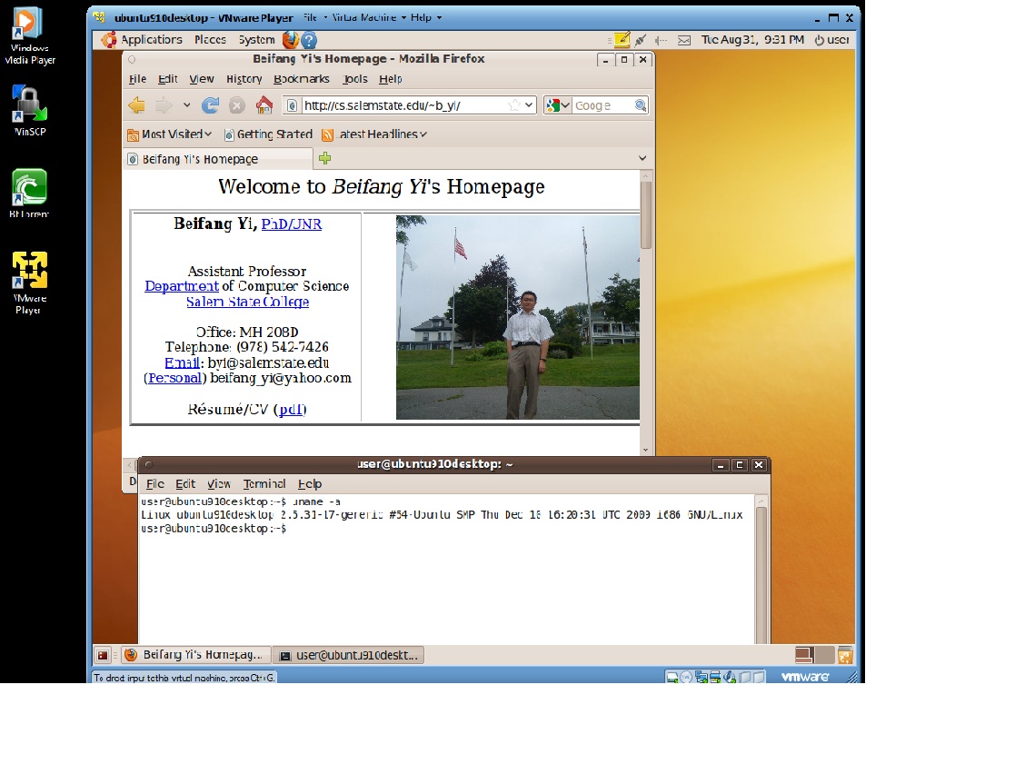Open the Terminal menu in terminal window
The image size is (1035, 774).
264,484
